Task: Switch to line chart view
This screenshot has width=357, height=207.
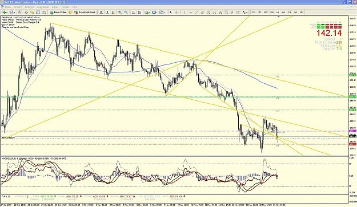Action: 113,13
